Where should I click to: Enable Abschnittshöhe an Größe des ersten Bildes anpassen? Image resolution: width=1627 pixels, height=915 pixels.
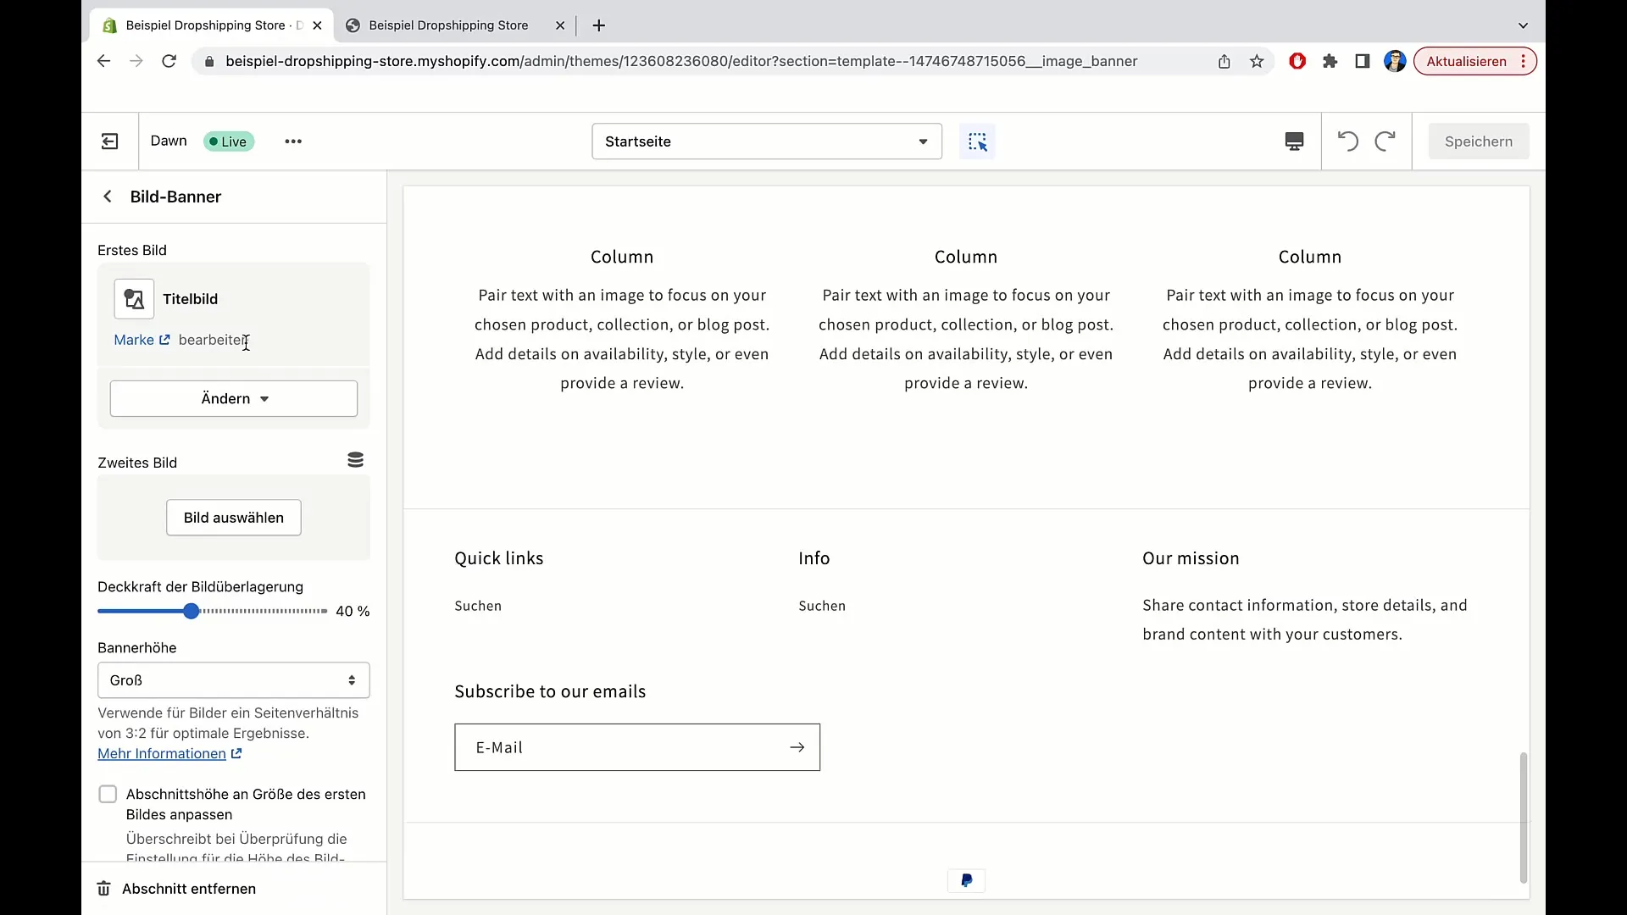108,795
